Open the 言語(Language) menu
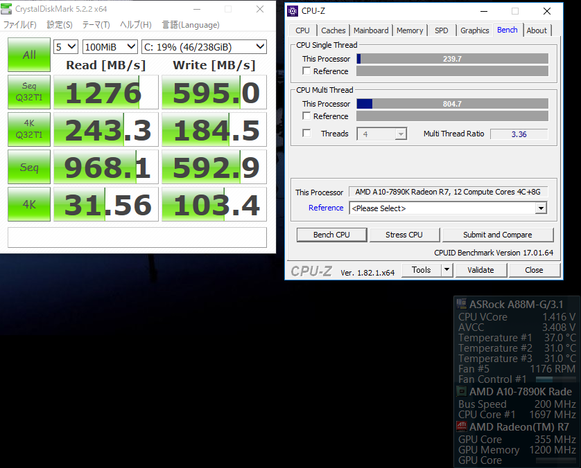 point(191,25)
